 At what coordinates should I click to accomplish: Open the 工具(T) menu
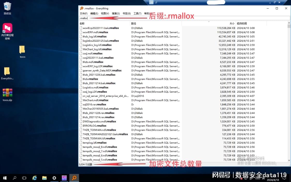click(137, 13)
